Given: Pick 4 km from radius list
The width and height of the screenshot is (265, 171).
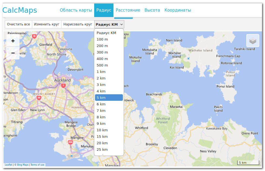Looking at the screenshot, I should [109, 91].
